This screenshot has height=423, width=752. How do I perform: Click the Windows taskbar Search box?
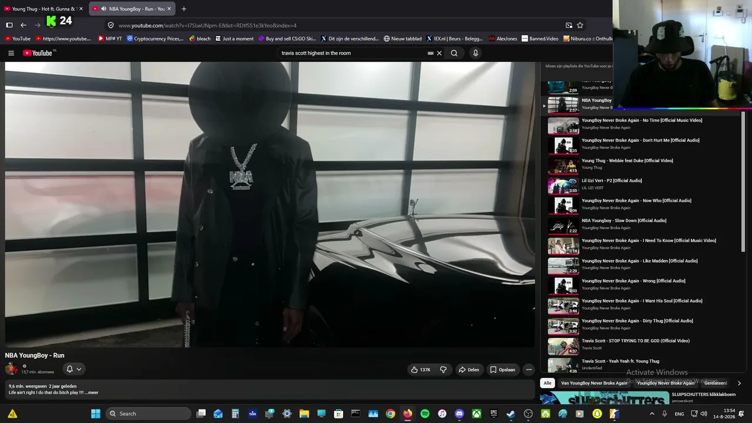coord(147,414)
